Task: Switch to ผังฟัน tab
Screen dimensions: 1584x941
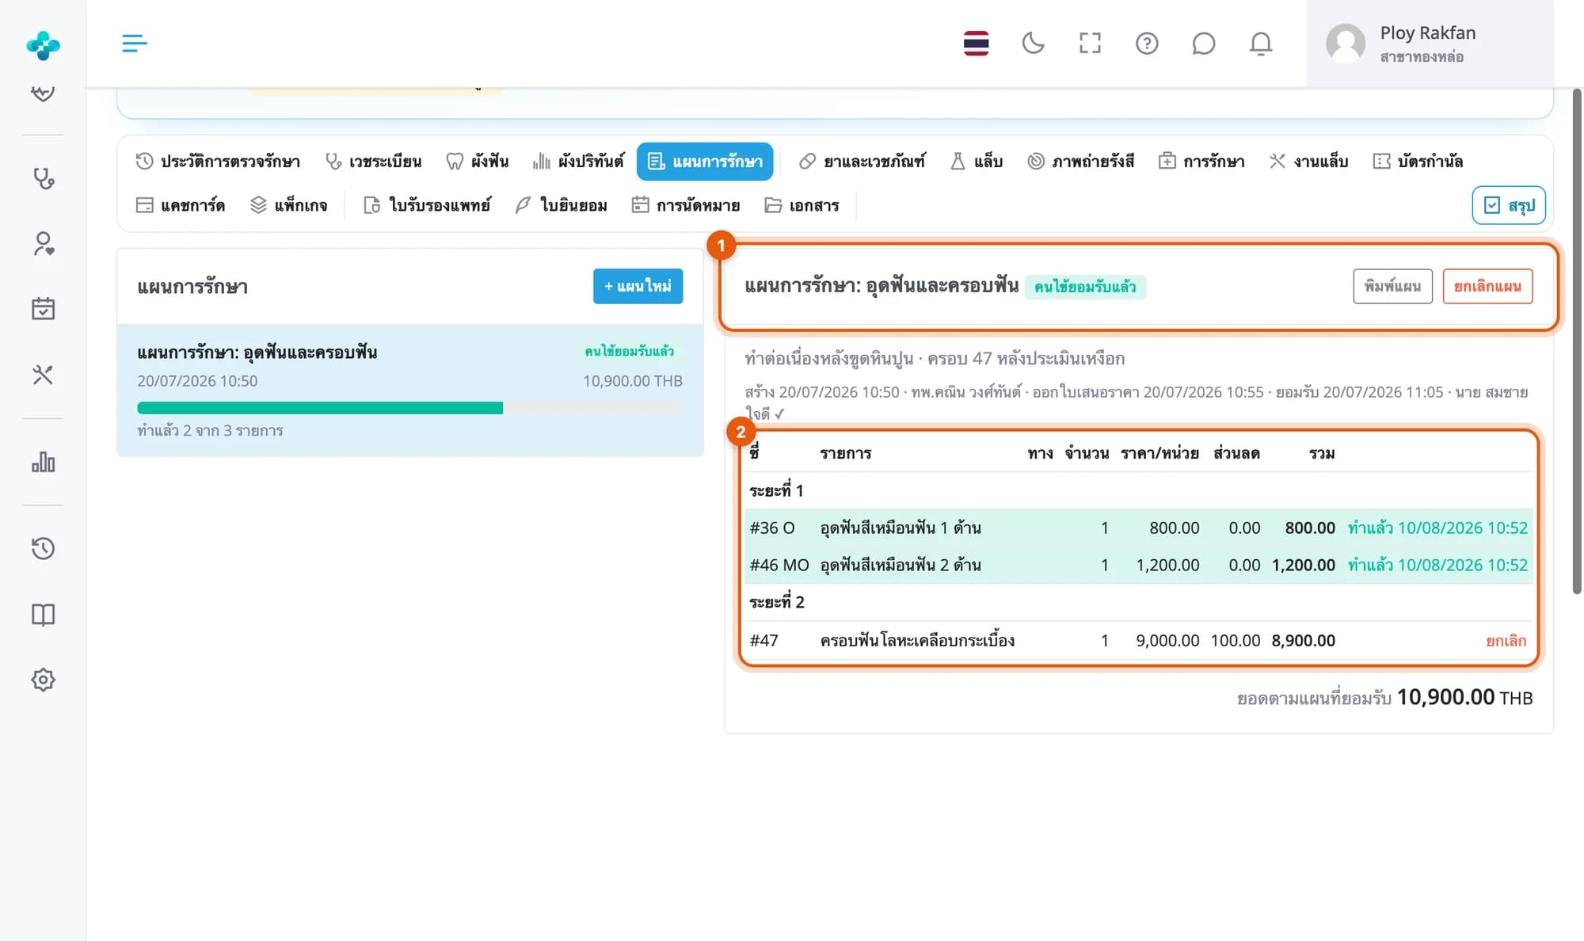Action: [x=478, y=162]
